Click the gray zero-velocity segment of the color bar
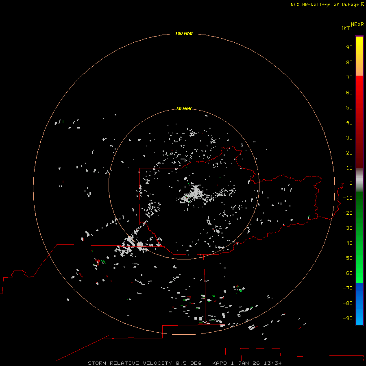This screenshot has width=366, height=366. [359, 180]
